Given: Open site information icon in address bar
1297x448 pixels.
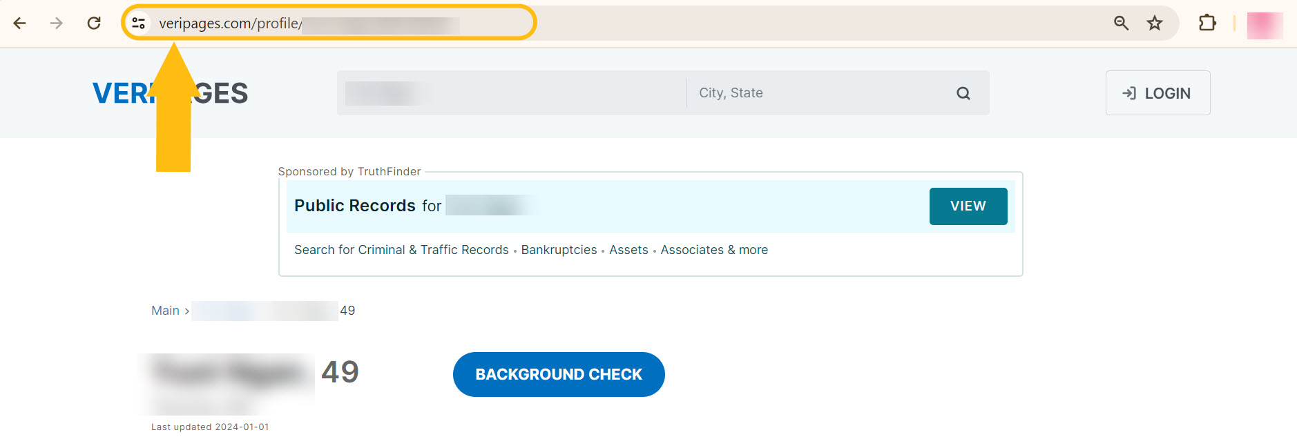Looking at the screenshot, I should pyautogui.click(x=139, y=23).
